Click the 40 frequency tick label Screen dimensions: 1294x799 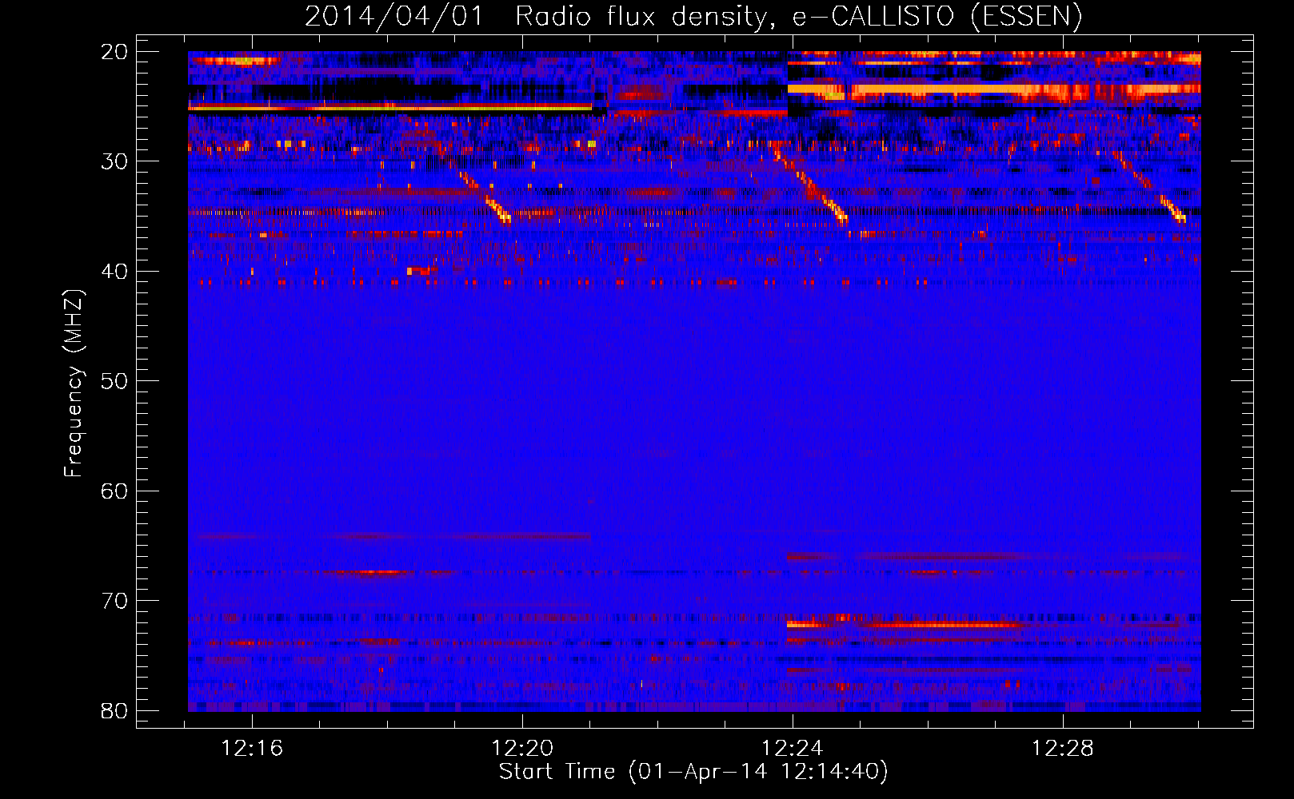tap(114, 272)
